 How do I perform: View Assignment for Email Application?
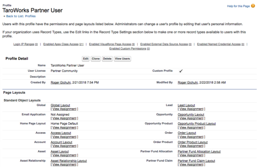pos(64,118)
